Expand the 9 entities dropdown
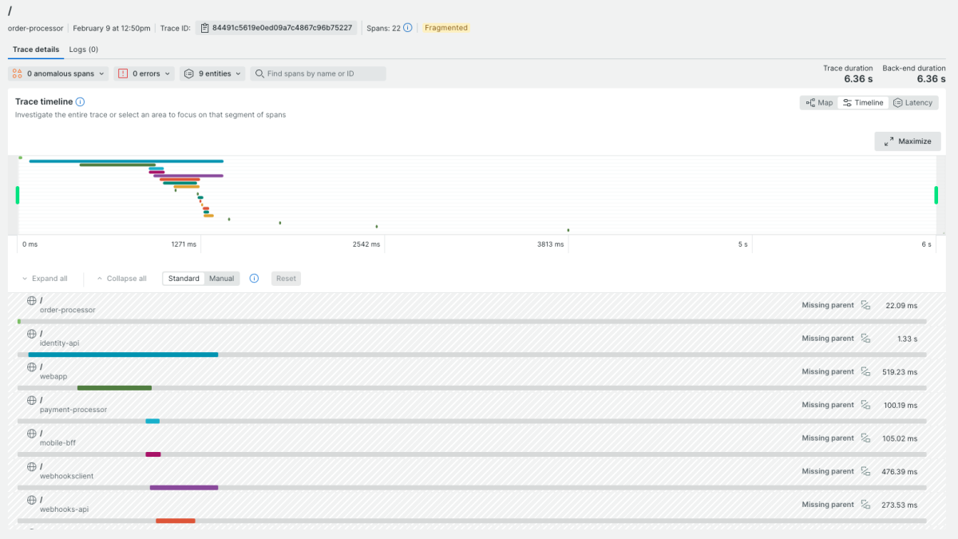Viewport: 958px width, 539px height. click(212, 73)
